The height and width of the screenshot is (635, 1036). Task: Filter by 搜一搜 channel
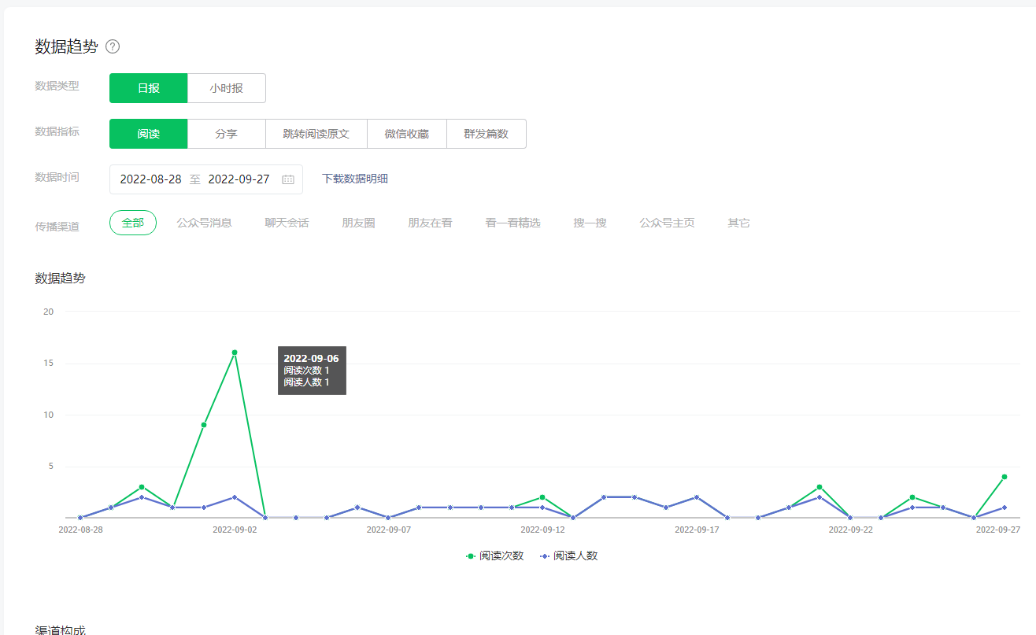[590, 223]
